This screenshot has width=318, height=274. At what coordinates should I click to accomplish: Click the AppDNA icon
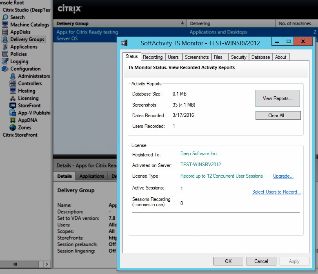click(x=13, y=120)
